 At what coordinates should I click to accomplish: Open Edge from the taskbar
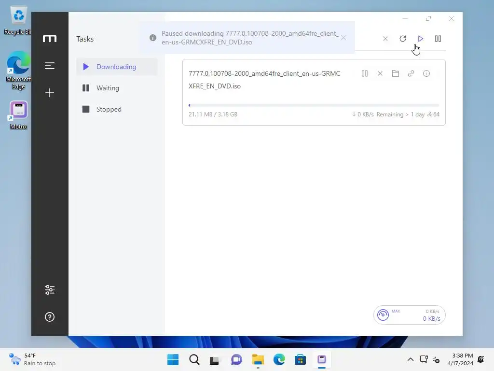279,359
